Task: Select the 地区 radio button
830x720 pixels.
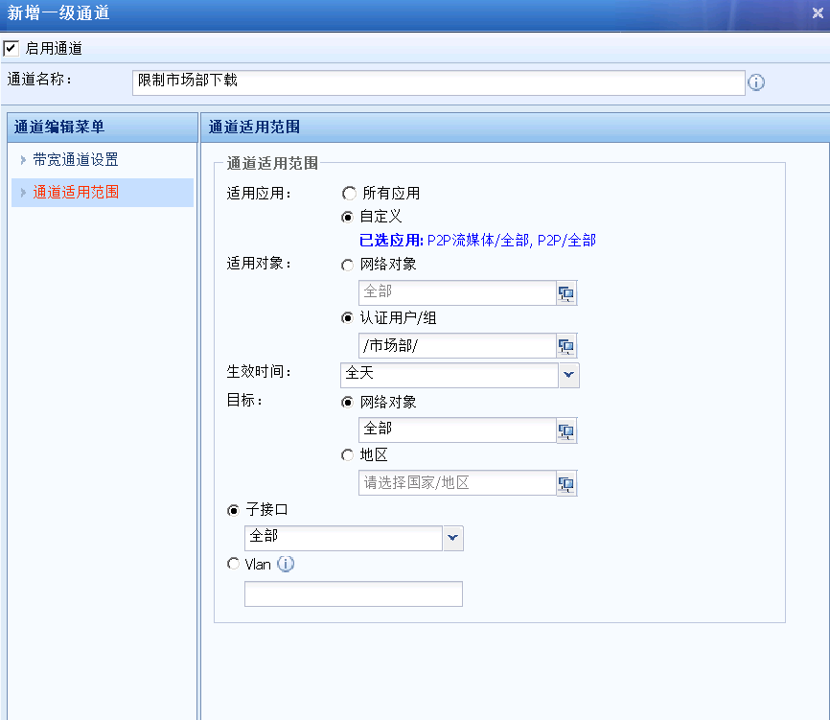Action: 349,455
